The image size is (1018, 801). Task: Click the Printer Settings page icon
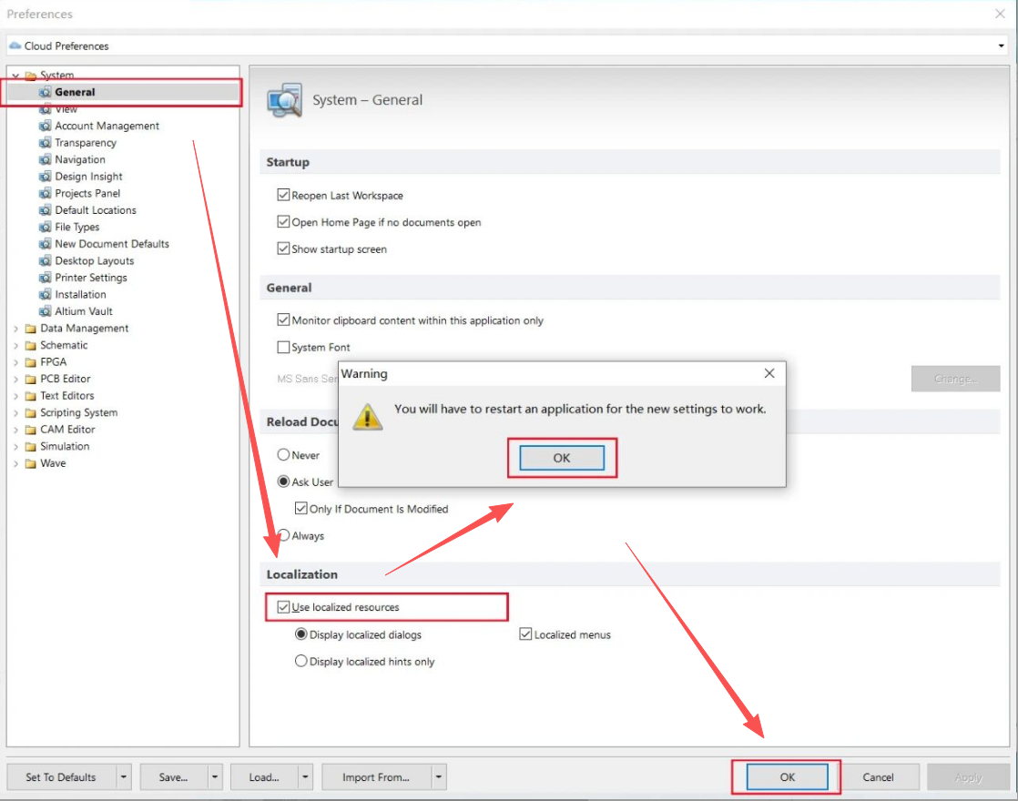click(46, 278)
